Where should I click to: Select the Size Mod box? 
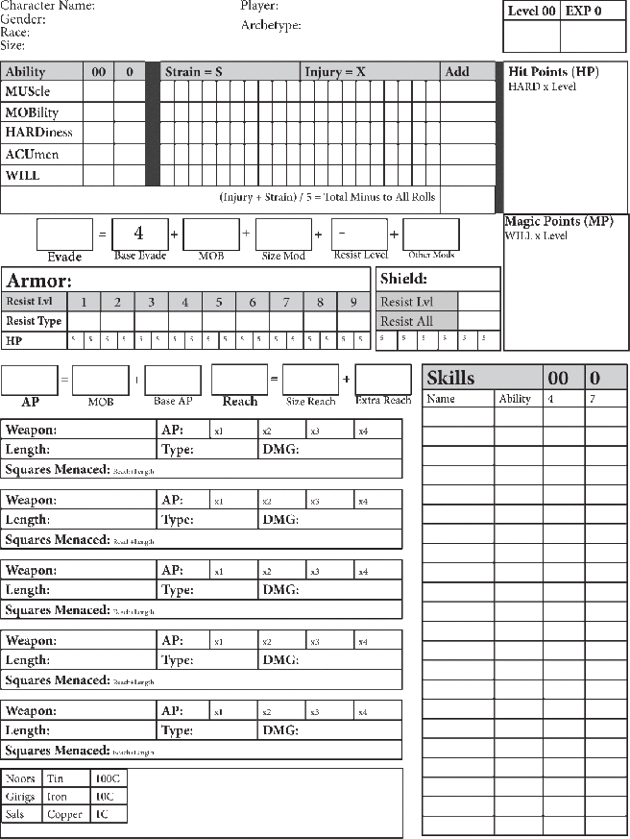(283, 234)
